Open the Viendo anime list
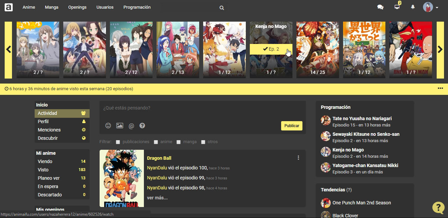Screen dimensions: 448x218 click(x=62, y=161)
